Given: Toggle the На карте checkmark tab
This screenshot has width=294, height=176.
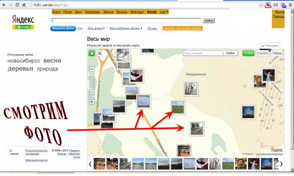Looking at the screenshot, I should pos(270,45).
